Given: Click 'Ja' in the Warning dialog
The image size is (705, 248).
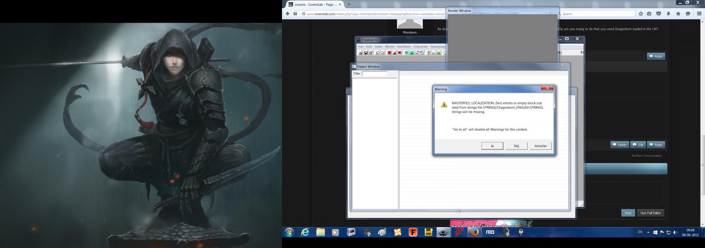Looking at the screenshot, I should [492, 146].
